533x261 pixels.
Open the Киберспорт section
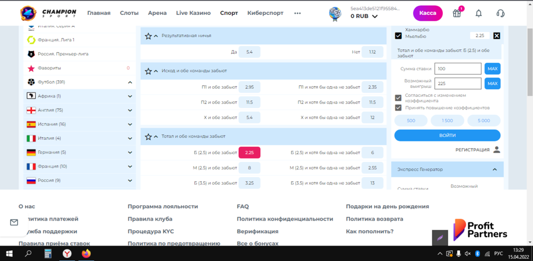tap(265, 13)
